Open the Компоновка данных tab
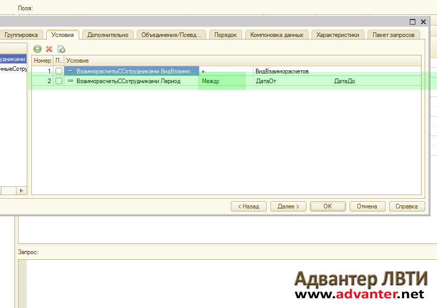 point(277,35)
